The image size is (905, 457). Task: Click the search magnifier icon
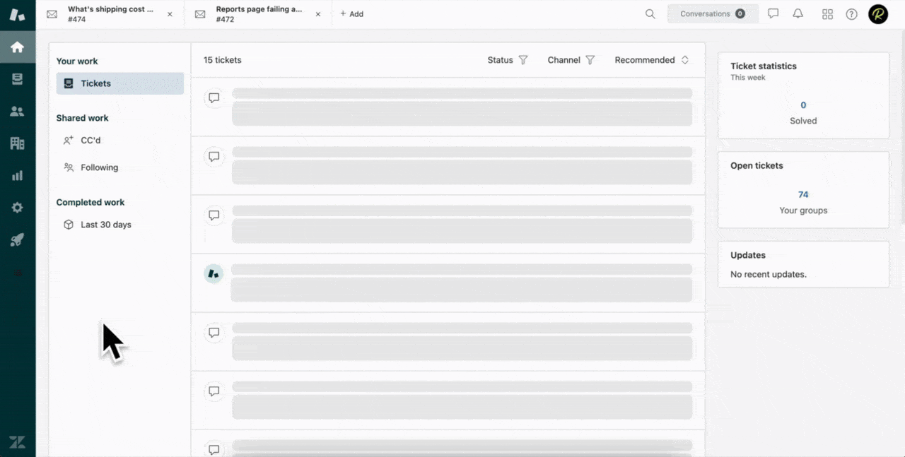click(650, 14)
